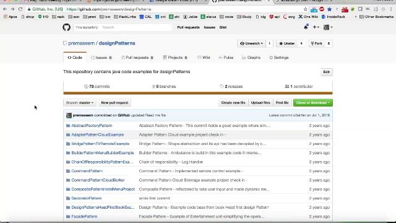Open the One Wiki bookmark
The width and height of the screenshot is (396, 223).
(x=308, y=17)
